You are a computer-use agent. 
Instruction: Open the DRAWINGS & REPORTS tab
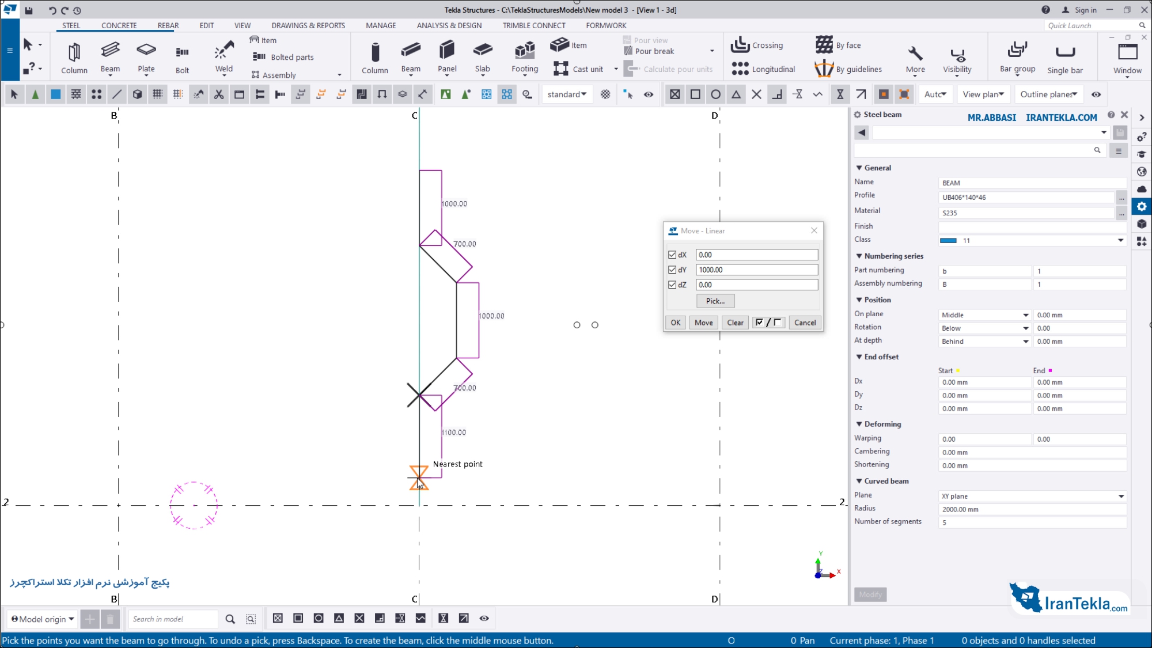[308, 25]
